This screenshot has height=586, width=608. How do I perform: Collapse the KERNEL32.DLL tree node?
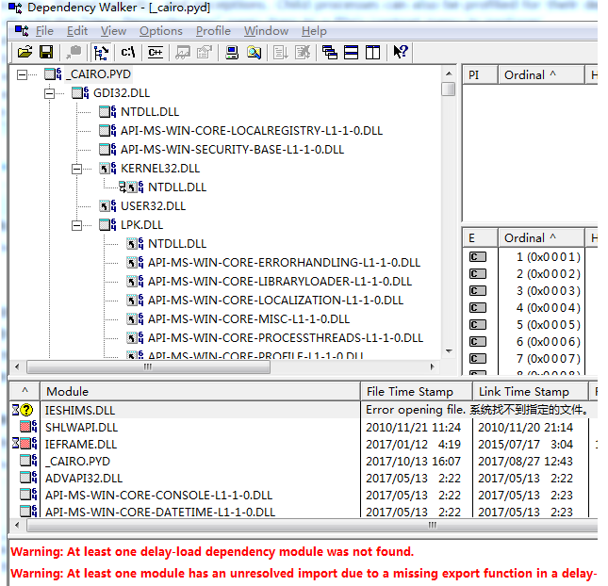click(x=76, y=169)
